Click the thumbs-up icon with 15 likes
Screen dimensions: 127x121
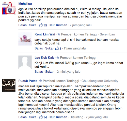[41, 25]
